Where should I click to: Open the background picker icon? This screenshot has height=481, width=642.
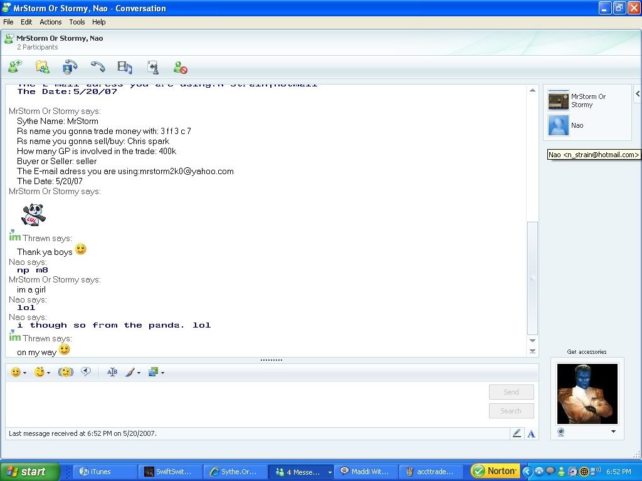click(153, 372)
